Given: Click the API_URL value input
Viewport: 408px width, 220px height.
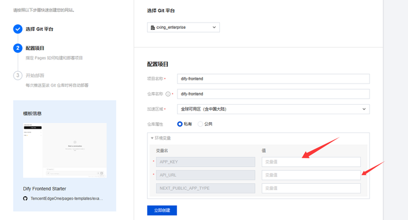Looking at the screenshot, I should (x=311, y=175).
